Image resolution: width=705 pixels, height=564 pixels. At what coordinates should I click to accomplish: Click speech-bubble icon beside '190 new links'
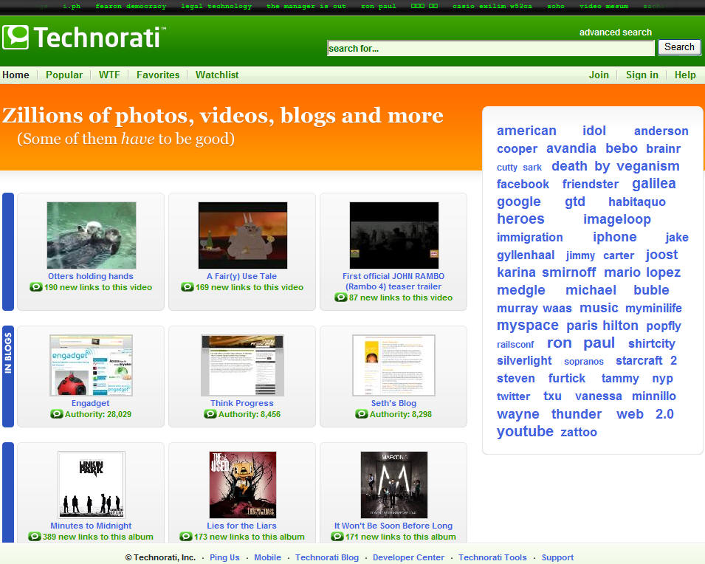pyautogui.click(x=36, y=287)
